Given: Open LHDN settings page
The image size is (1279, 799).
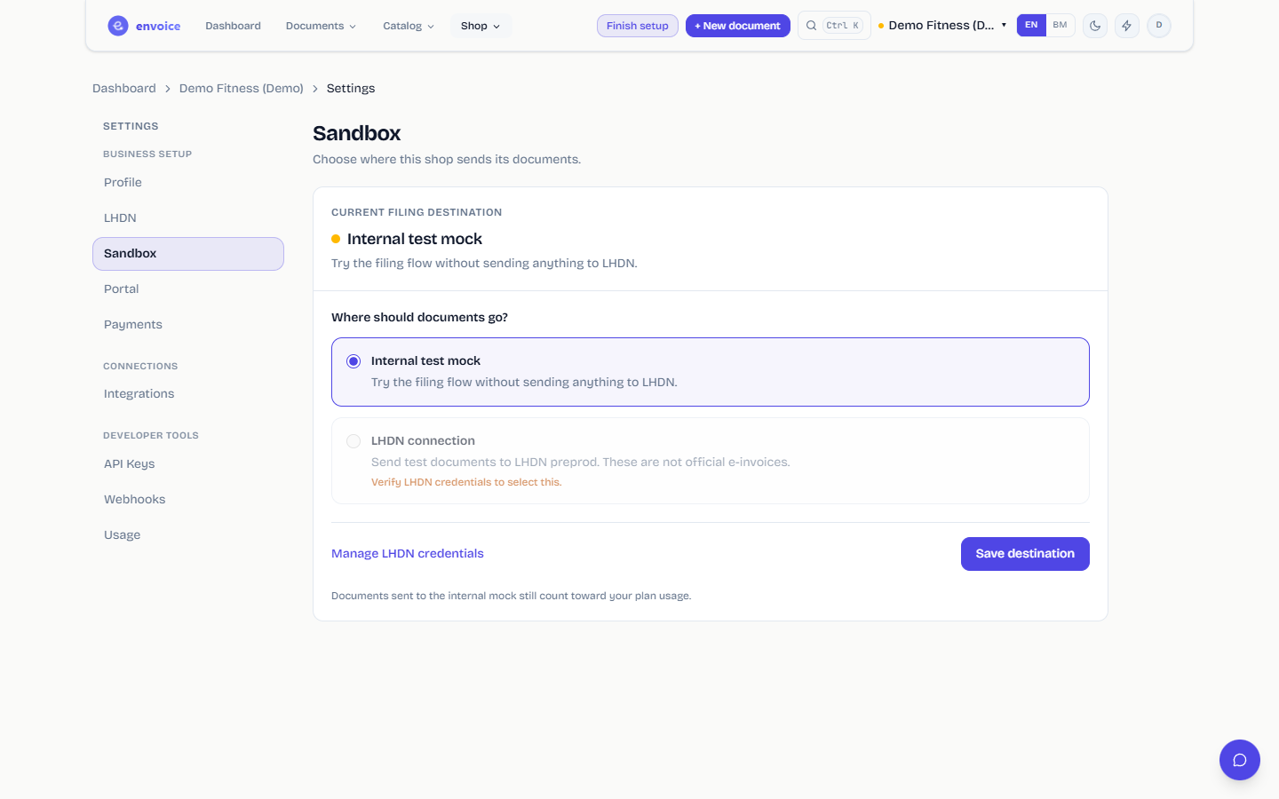Looking at the screenshot, I should point(188,218).
